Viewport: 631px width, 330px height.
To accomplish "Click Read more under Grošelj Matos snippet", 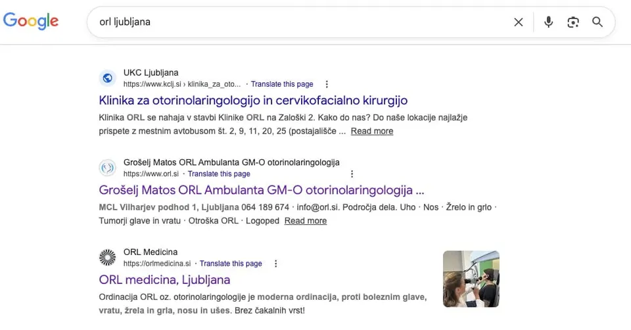I will point(306,221).
